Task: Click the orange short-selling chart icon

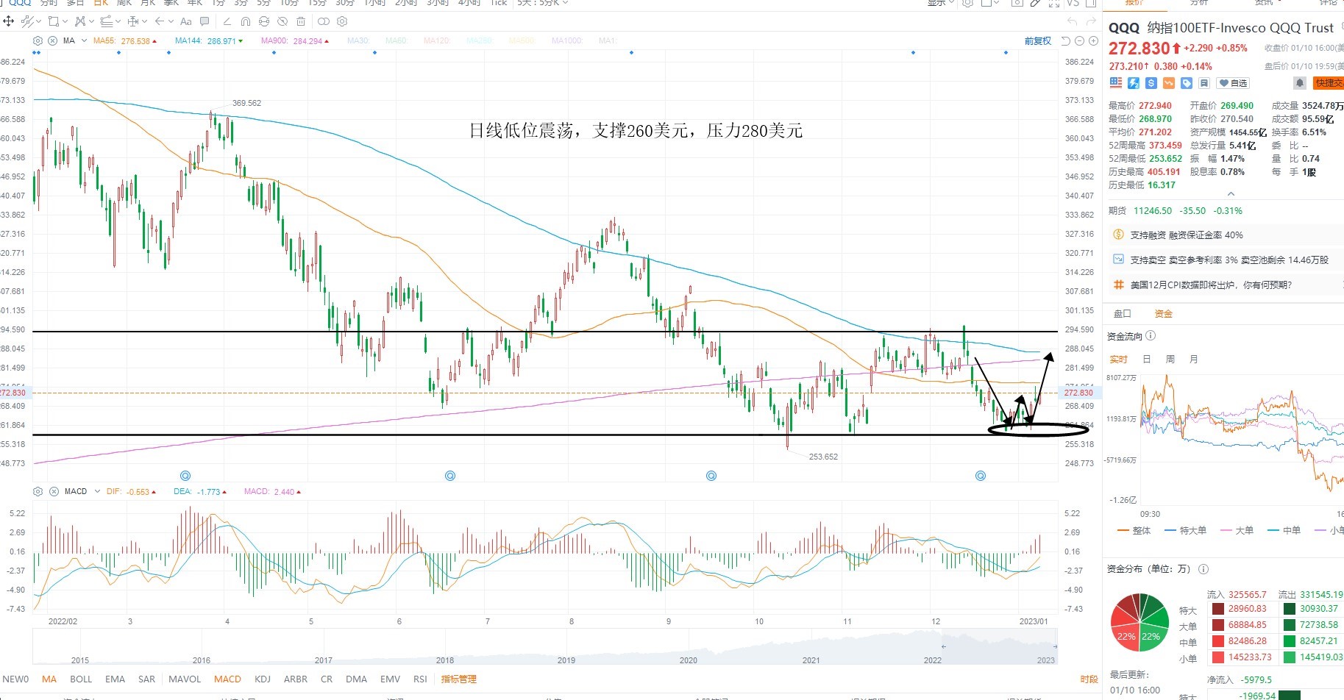Action: [x=1169, y=83]
